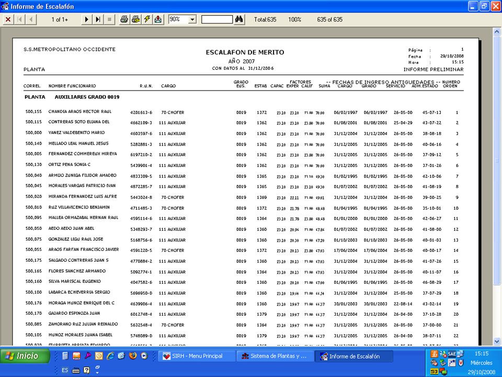Open the printer setup toolbar icon
The image size is (502, 377).
135,19
